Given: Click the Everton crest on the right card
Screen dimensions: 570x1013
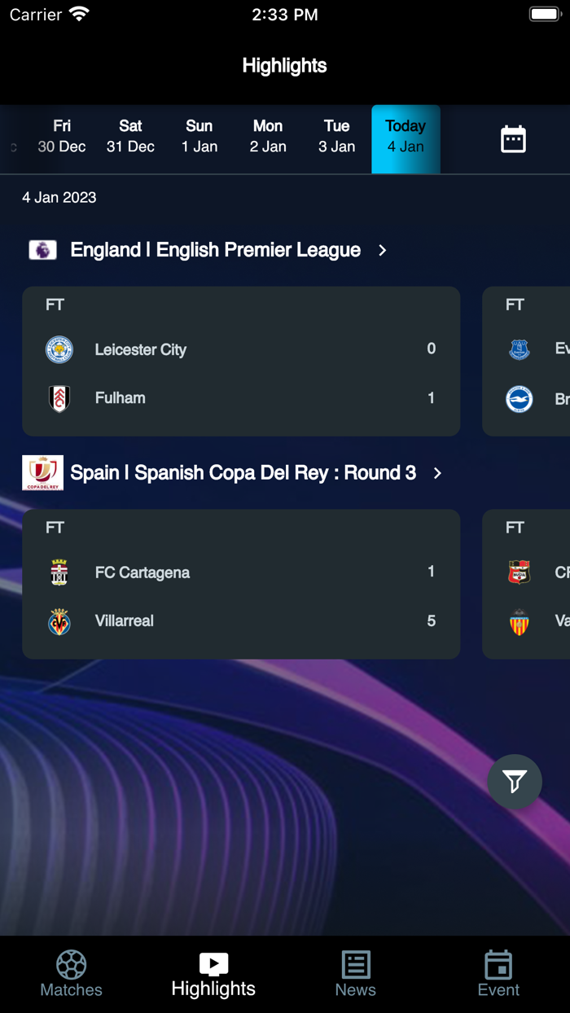Looking at the screenshot, I should point(519,349).
